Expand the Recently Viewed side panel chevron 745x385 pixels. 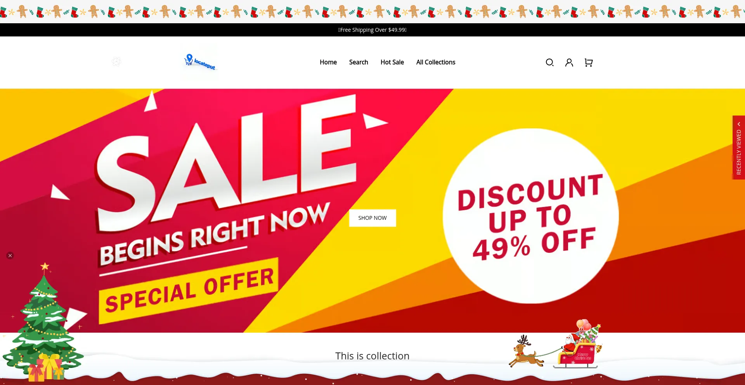coord(739,124)
